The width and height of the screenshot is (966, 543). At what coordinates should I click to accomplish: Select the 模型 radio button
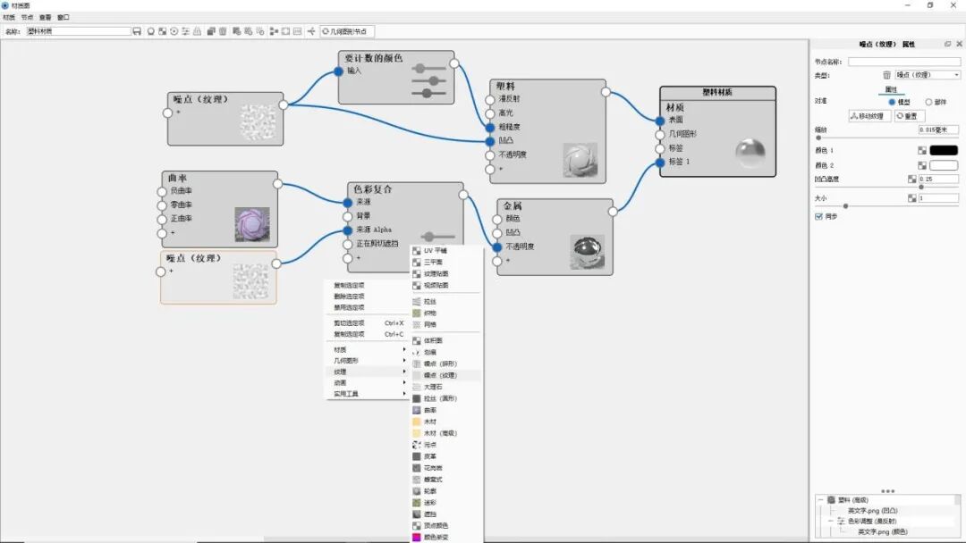(893, 100)
